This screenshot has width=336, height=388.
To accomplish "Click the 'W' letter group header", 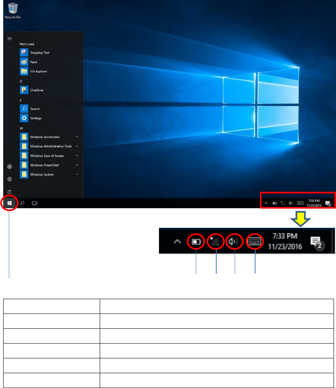I will tap(21, 128).
